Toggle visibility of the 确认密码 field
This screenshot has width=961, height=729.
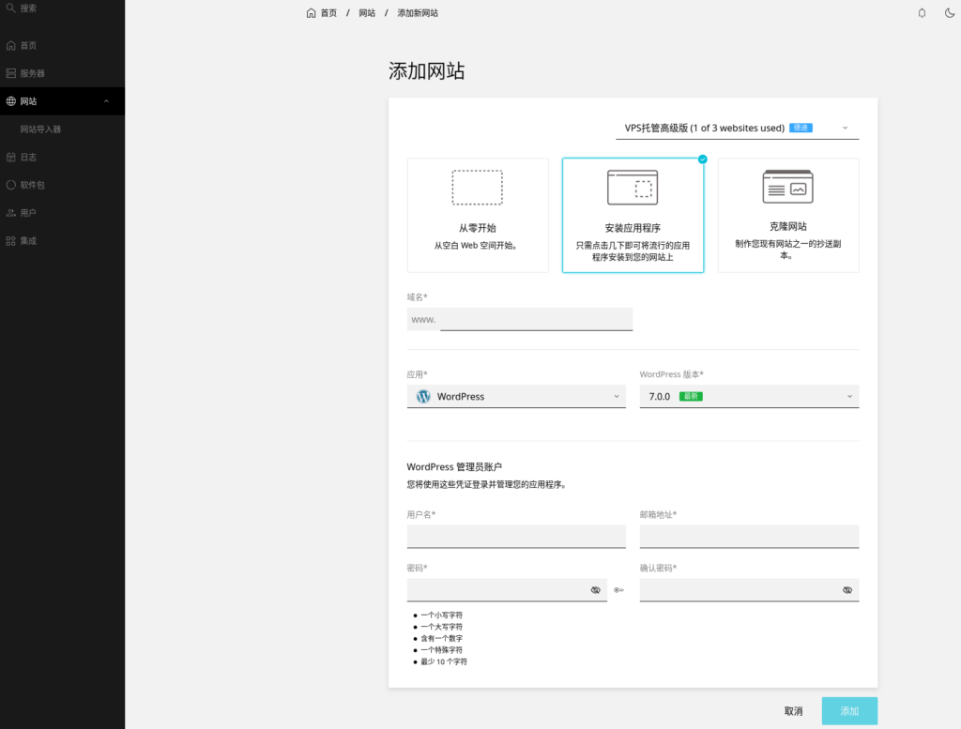(x=847, y=590)
